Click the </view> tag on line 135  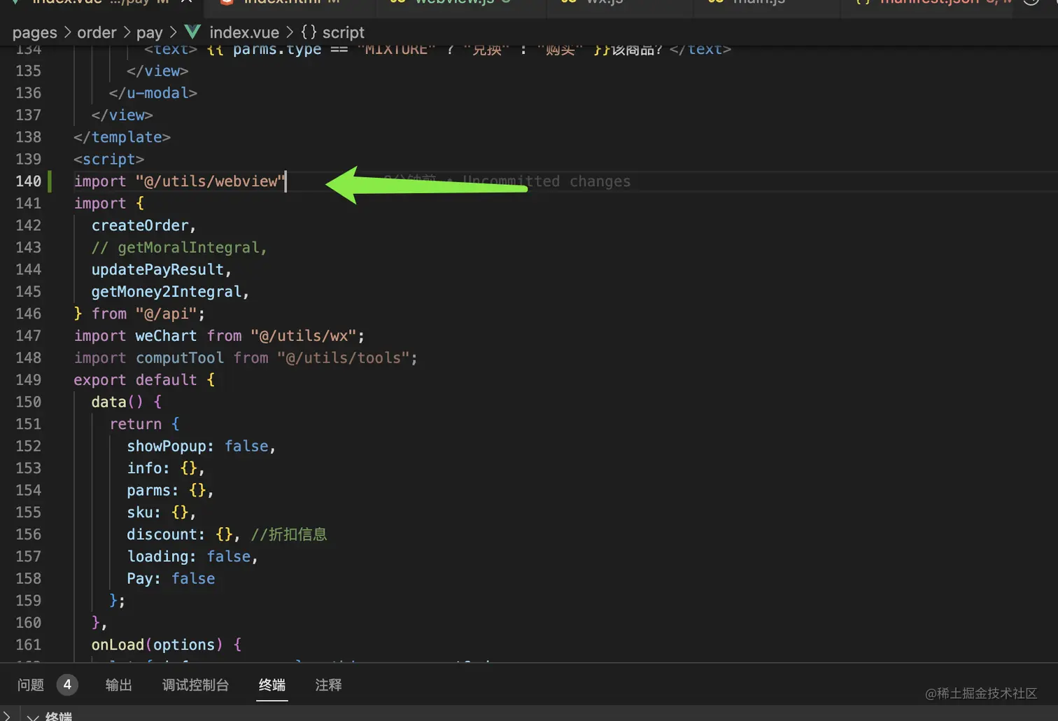(x=157, y=71)
